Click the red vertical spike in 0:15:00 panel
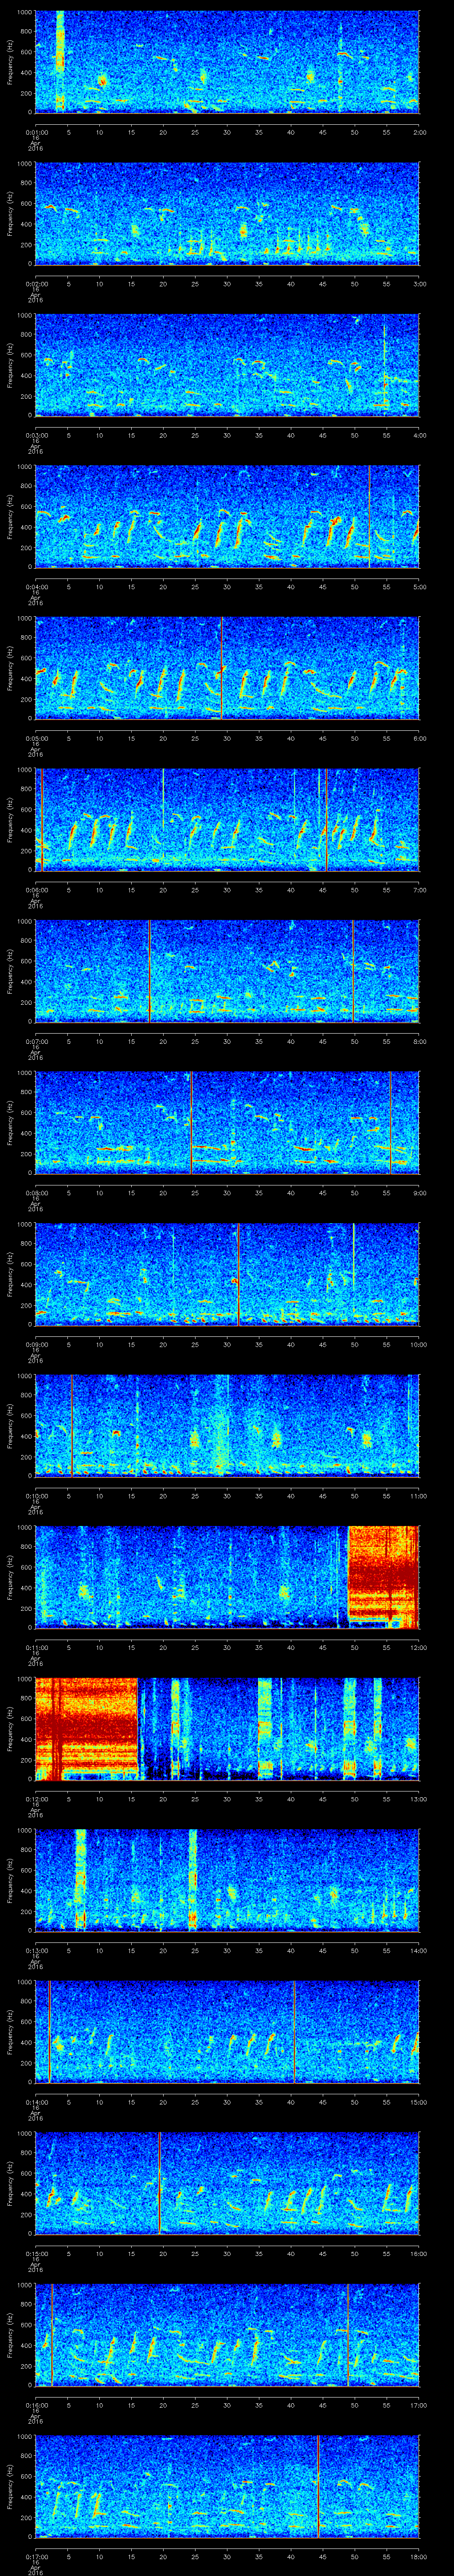 click(x=160, y=2184)
